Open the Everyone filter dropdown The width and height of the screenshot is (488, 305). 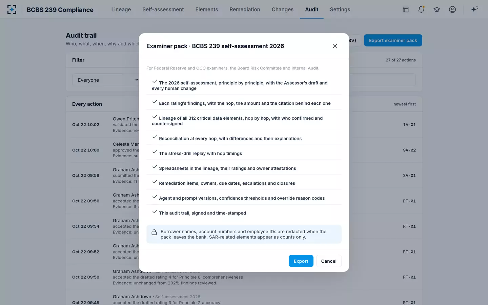(x=106, y=80)
